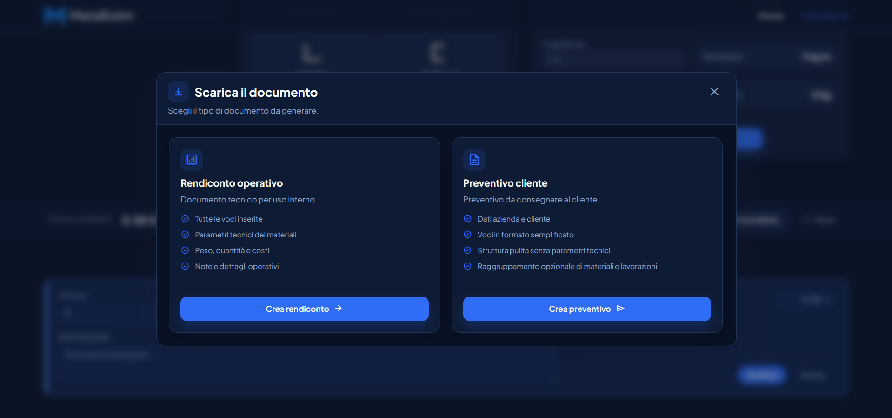Click text Documento tecnico per uso interno
Image resolution: width=892 pixels, height=418 pixels.
pos(249,200)
